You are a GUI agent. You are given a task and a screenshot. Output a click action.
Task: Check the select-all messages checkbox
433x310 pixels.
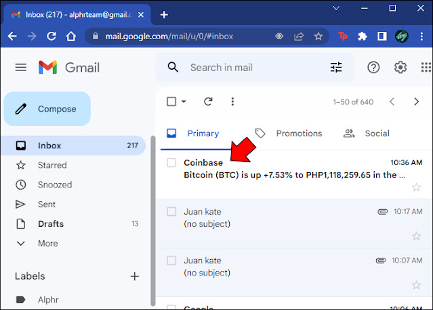[171, 102]
